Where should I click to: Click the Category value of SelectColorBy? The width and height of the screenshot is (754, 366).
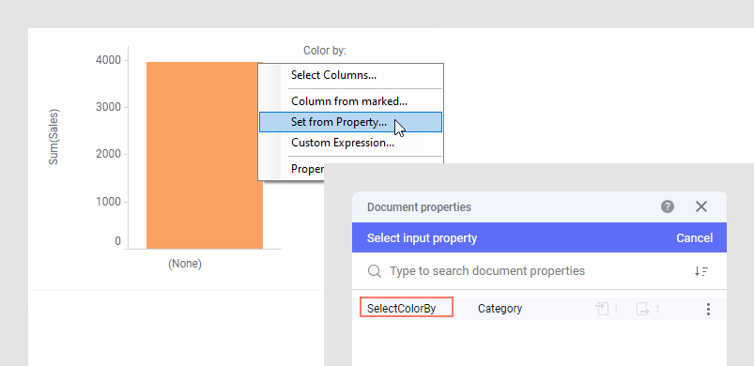click(500, 309)
